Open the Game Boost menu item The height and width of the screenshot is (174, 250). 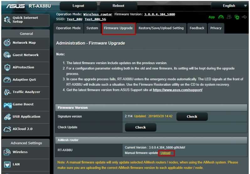click(x=25, y=104)
